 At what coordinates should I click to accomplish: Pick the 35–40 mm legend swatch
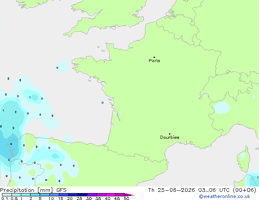tap(101, 195)
